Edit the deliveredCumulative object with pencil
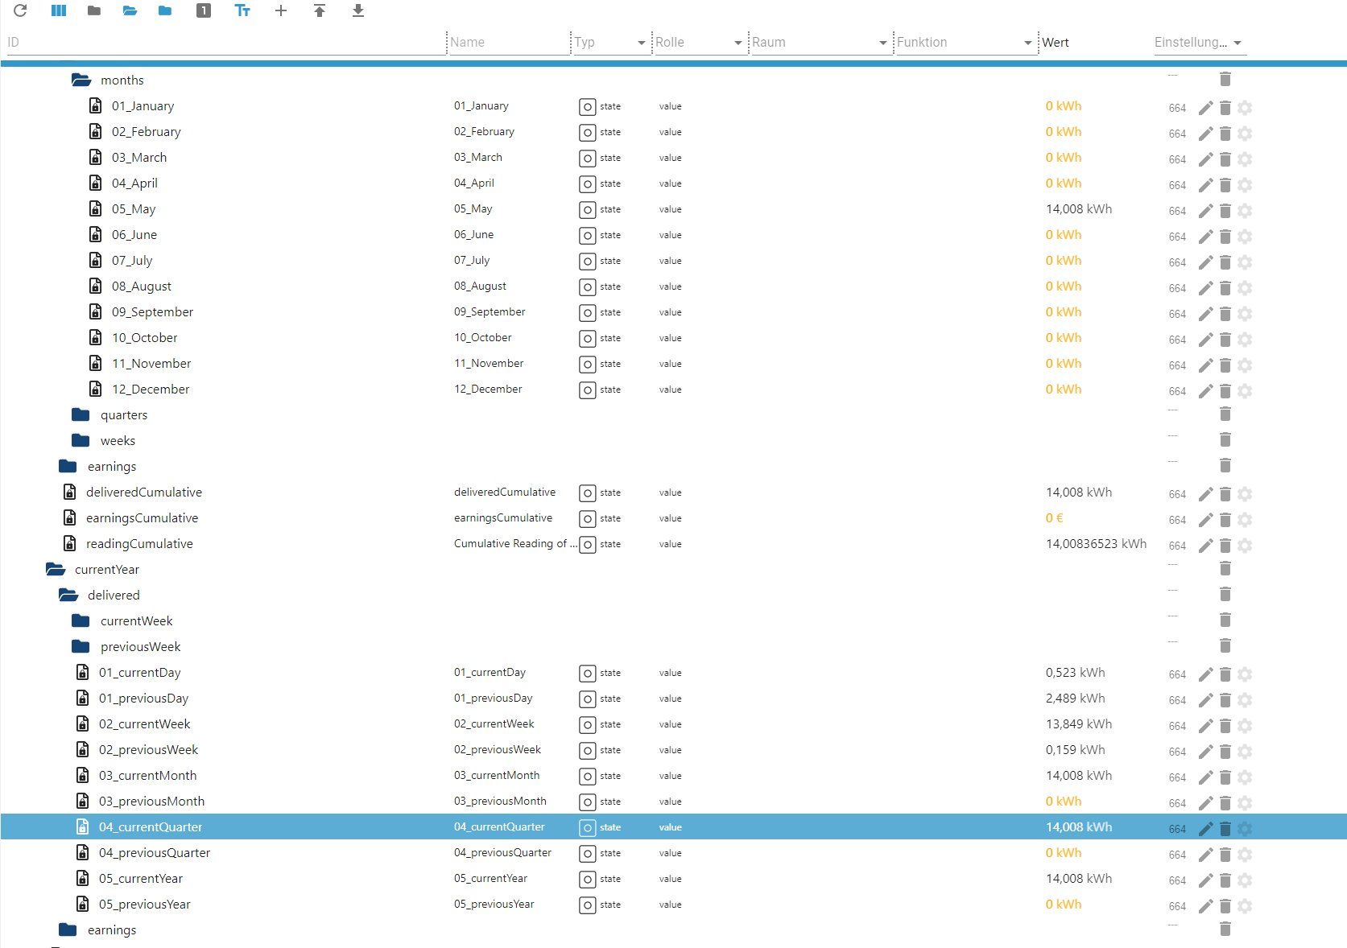Viewport: 1347px width, 948px height. (x=1205, y=494)
